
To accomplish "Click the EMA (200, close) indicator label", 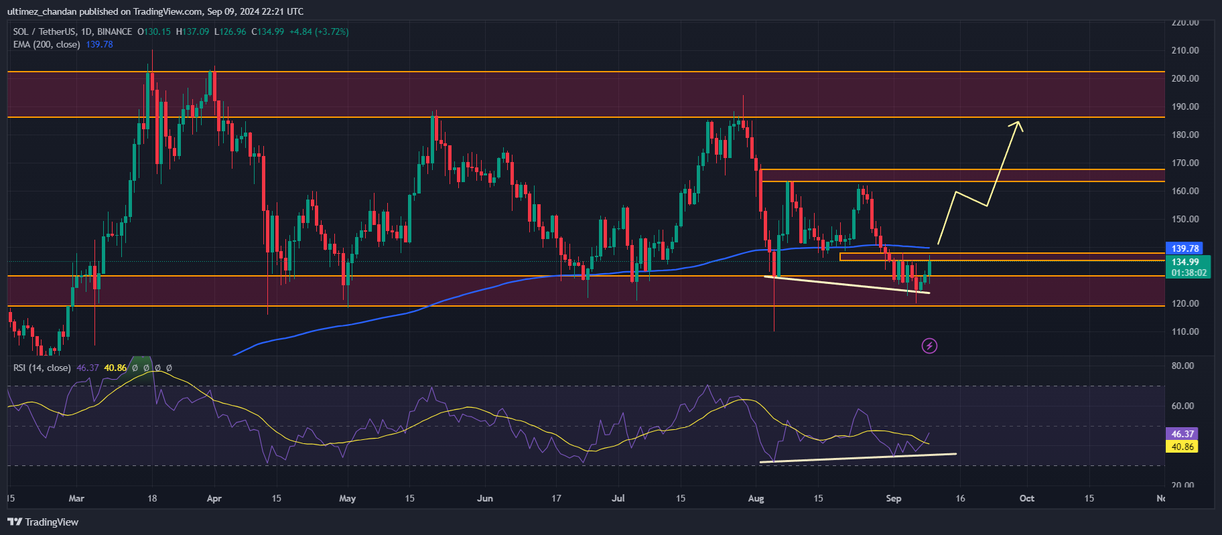I will click(x=47, y=44).
